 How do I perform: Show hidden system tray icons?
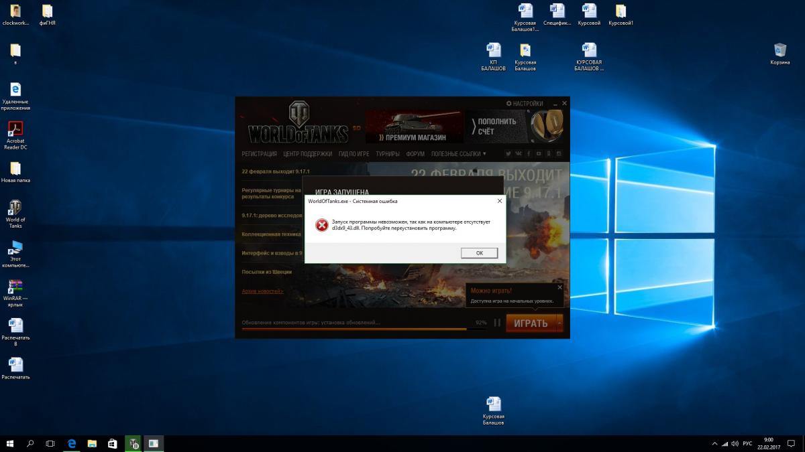(714, 443)
